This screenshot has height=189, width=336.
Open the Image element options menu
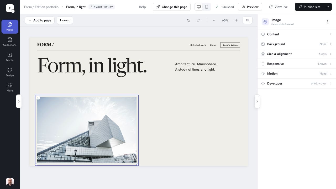tap(327, 22)
